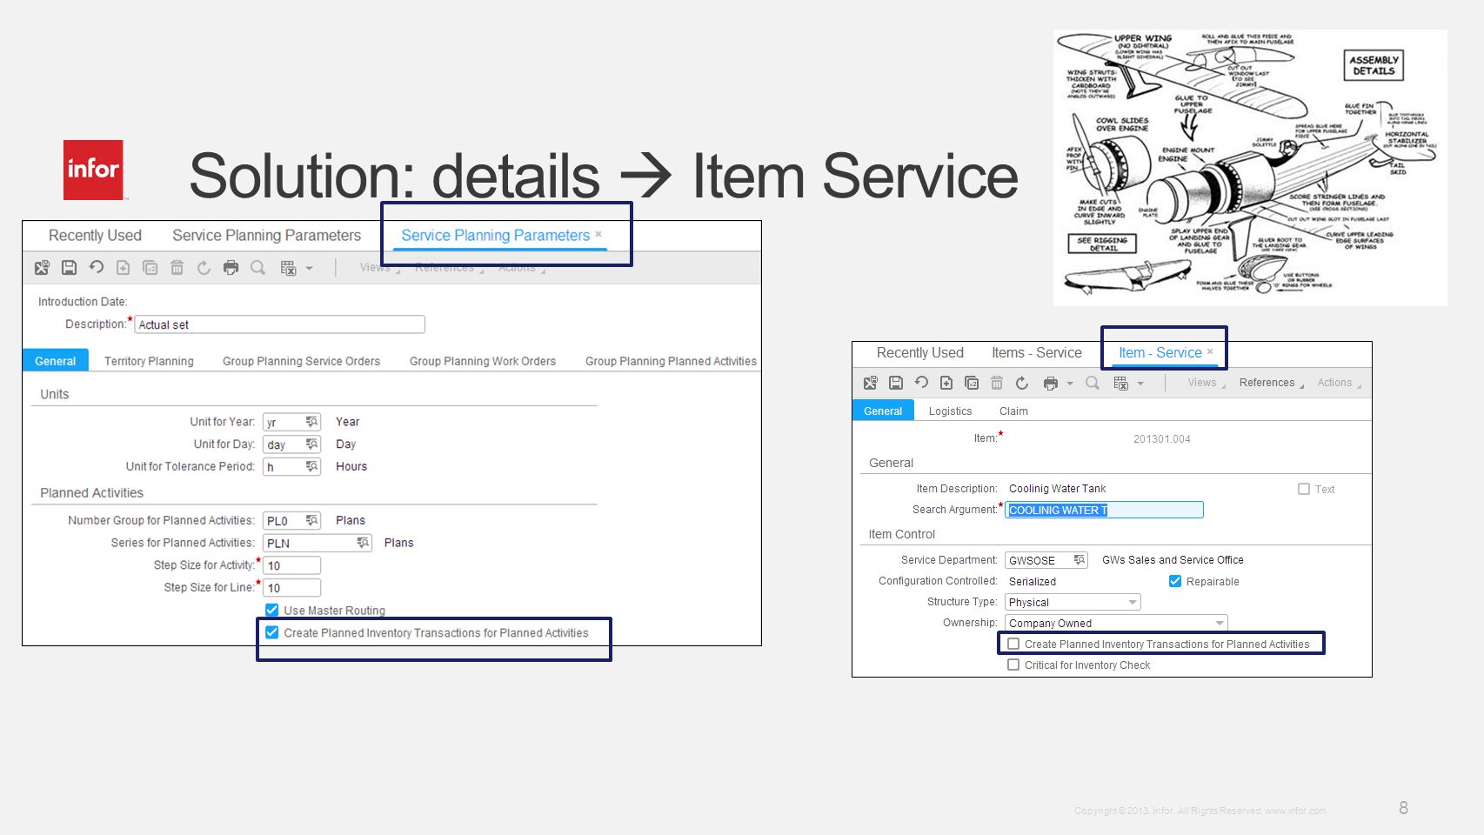Switch to the Claim tab
Image resolution: width=1484 pixels, height=835 pixels.
pos(1013,411)
